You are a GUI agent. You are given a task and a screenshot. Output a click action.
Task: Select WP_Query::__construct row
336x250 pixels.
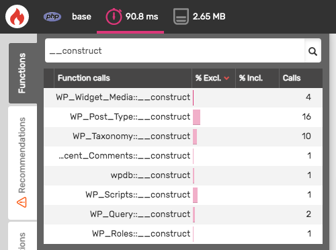tap(183, 214)
